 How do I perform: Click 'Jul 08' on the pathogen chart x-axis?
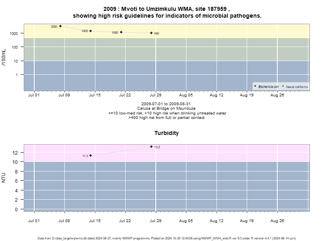pos(64,95)
